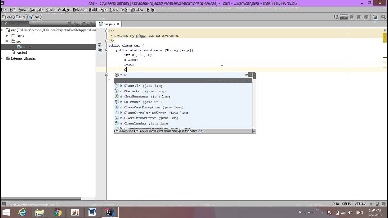
Task: Click the Run with Coverage icon
Action: point(366,17)
